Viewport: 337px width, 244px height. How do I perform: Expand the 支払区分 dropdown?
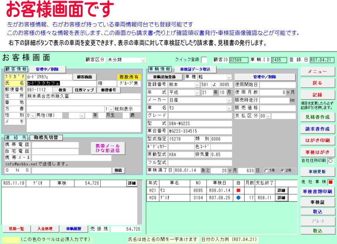pyautogui.click(x=267, y=116)
